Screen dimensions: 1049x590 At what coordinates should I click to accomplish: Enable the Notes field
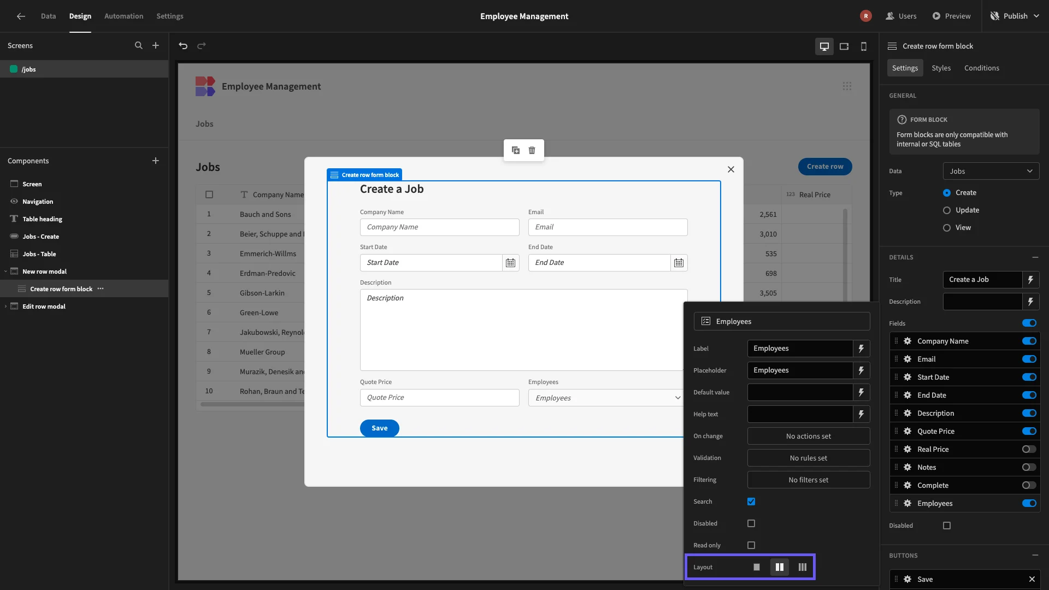coord(1029,467)
